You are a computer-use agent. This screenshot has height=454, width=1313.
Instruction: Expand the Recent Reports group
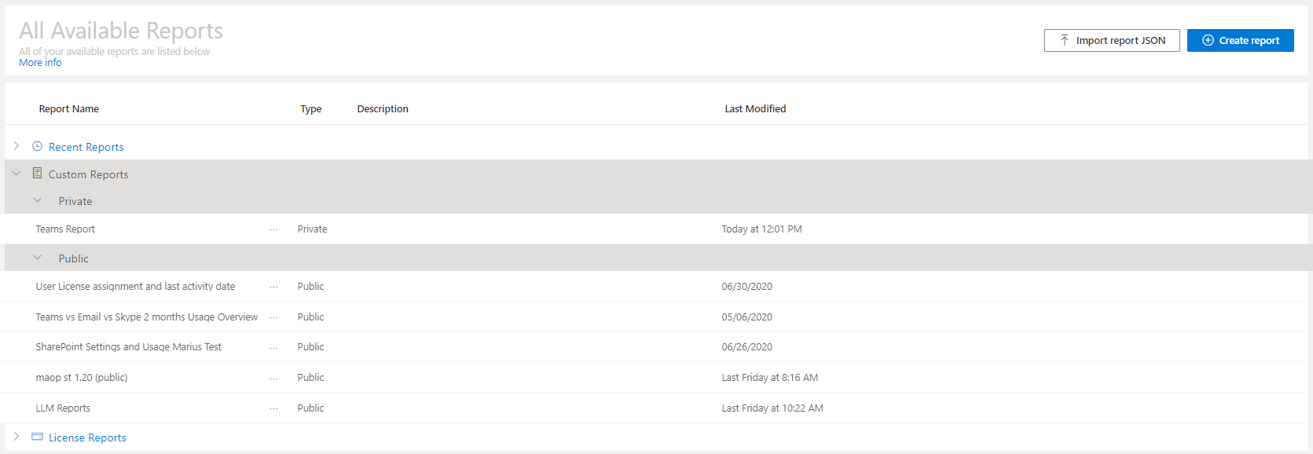pyautogui.click(x=17, y=146)
